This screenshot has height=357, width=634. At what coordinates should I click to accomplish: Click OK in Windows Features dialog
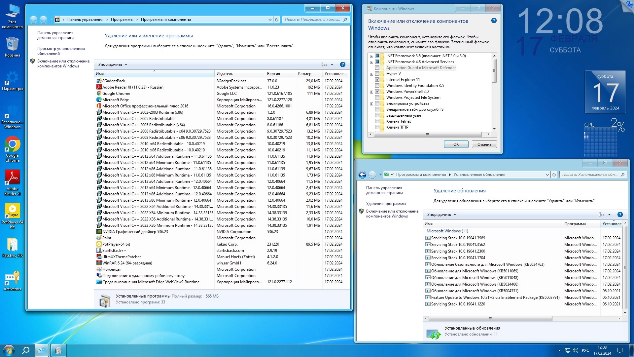point(456,144)
